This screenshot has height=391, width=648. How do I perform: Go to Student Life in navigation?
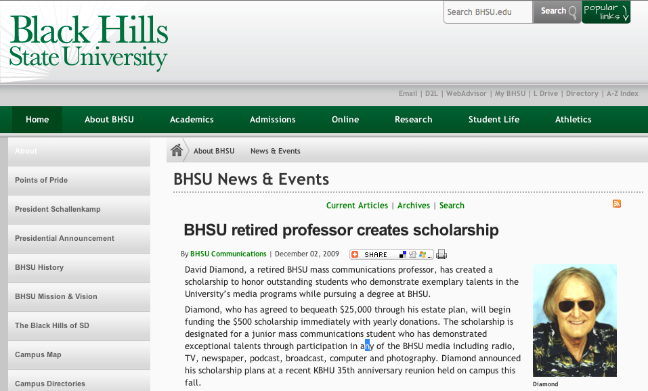click(x=494, y=120)
